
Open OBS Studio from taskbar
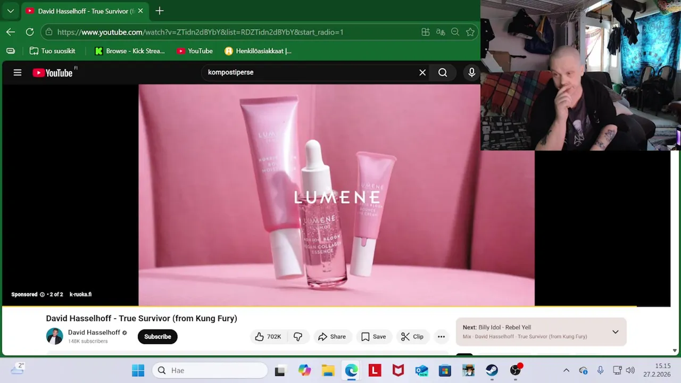515,370
